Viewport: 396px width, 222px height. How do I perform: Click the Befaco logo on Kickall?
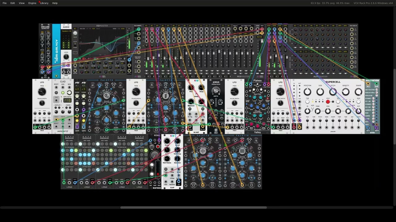pos(157,188)
